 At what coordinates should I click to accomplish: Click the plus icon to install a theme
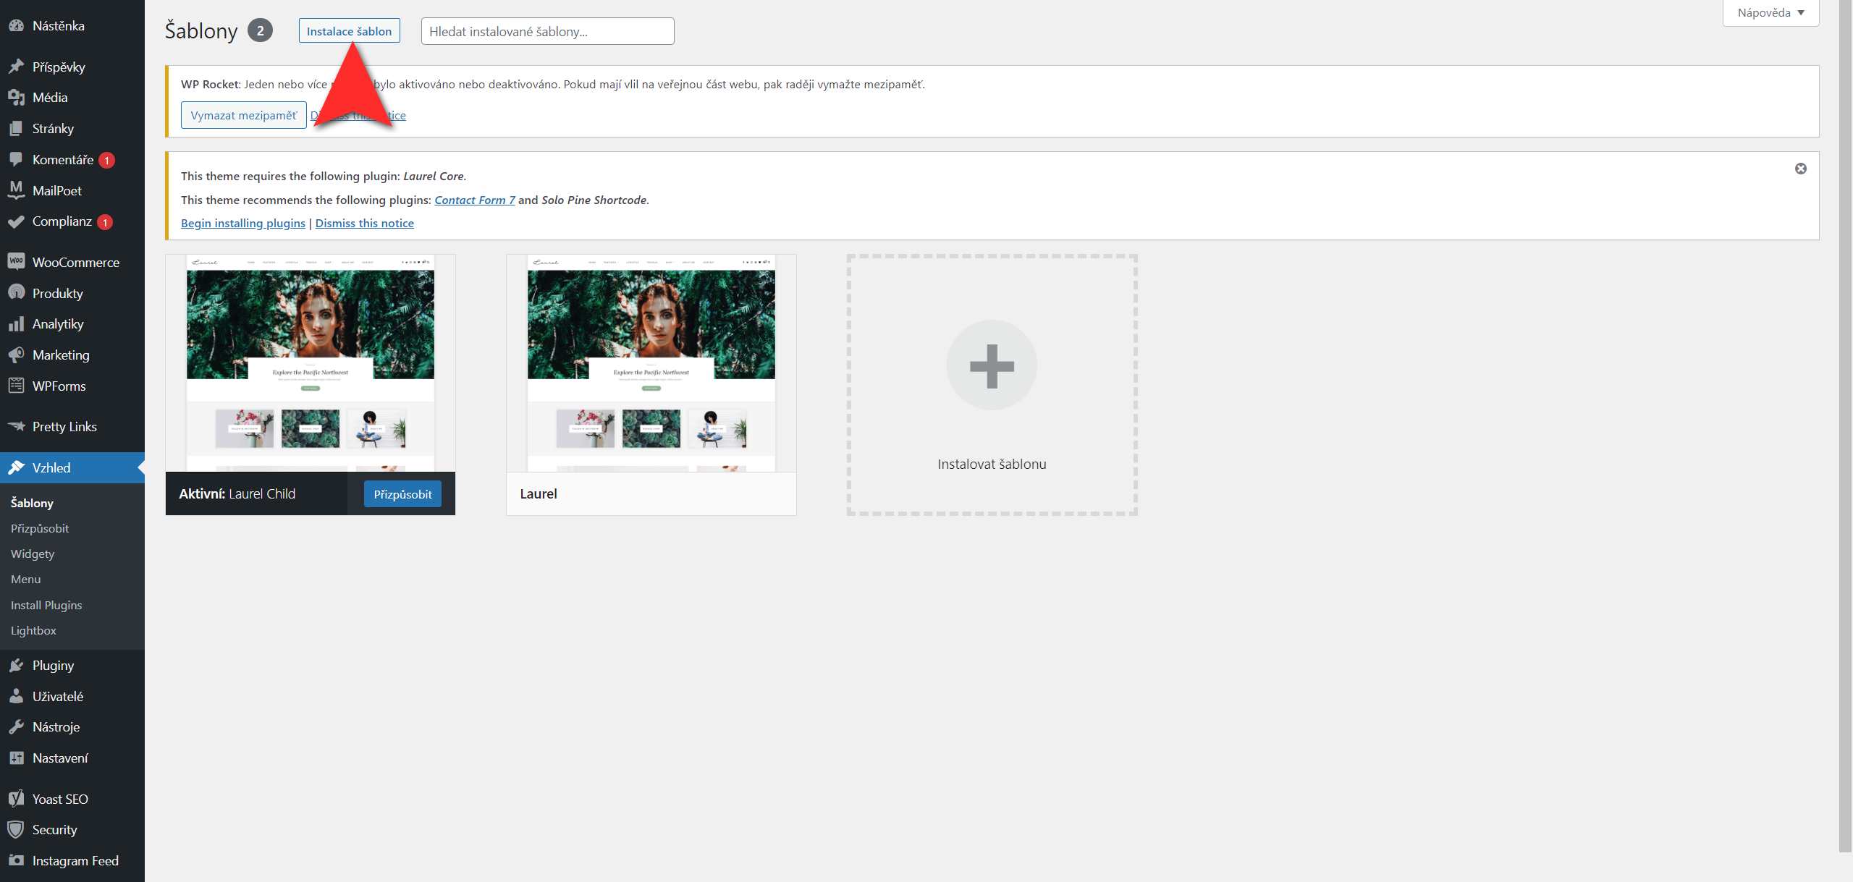tap(992, 365)
